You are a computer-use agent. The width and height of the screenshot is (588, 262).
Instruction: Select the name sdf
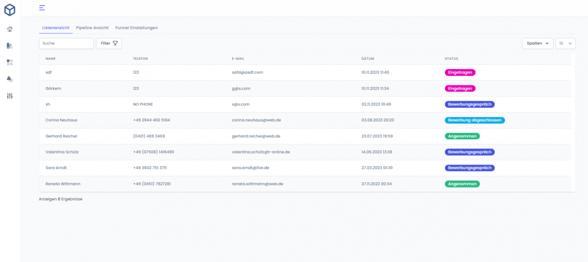point(49,72)
